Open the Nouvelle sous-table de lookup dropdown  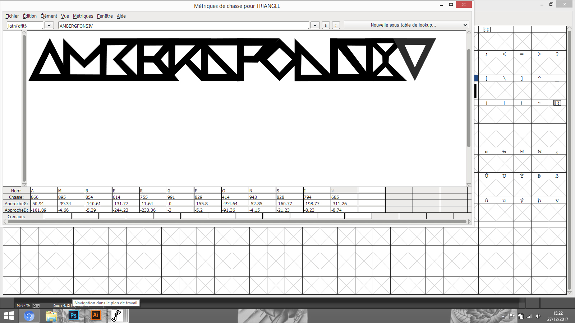[x=406, y=25]
